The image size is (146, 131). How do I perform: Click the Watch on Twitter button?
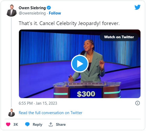[119, 37]
